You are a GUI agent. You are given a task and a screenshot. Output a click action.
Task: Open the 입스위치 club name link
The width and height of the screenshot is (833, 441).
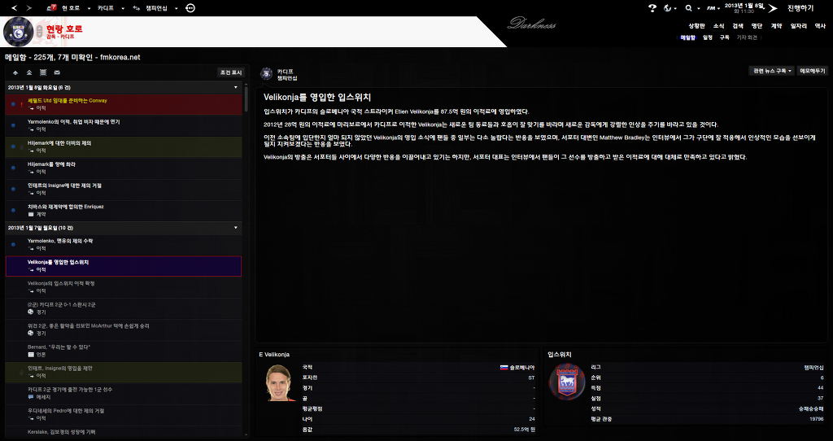click(x=560, y=355)
